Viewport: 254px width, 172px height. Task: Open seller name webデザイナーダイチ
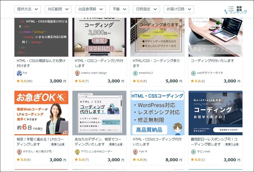[210, 73]
